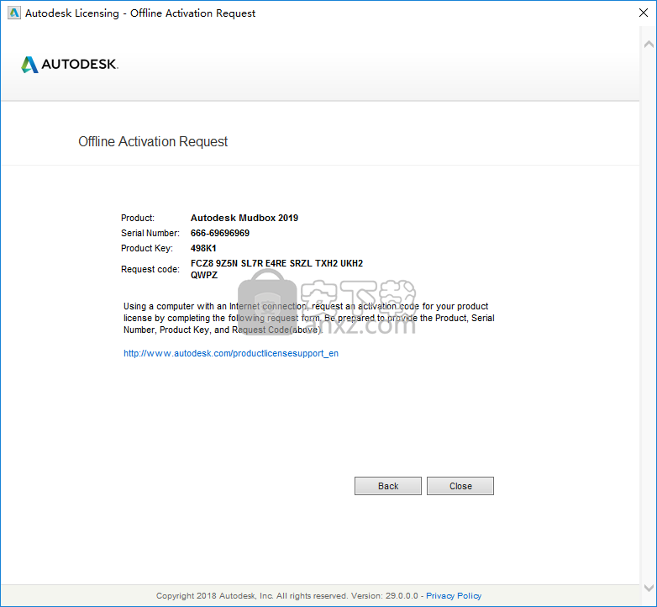Viewport: 657px width, 607px height.
Task: Select request code line FCZ8 9Z5N
Action: (276, 263)
